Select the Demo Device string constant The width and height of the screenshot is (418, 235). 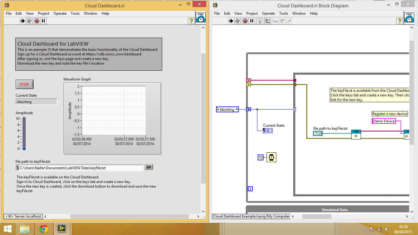point(384,121)
